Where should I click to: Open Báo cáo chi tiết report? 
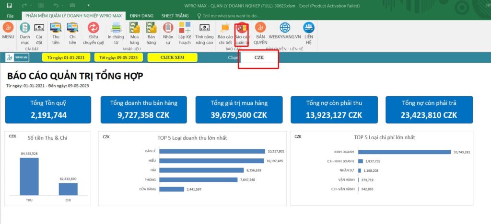[225, 29]
